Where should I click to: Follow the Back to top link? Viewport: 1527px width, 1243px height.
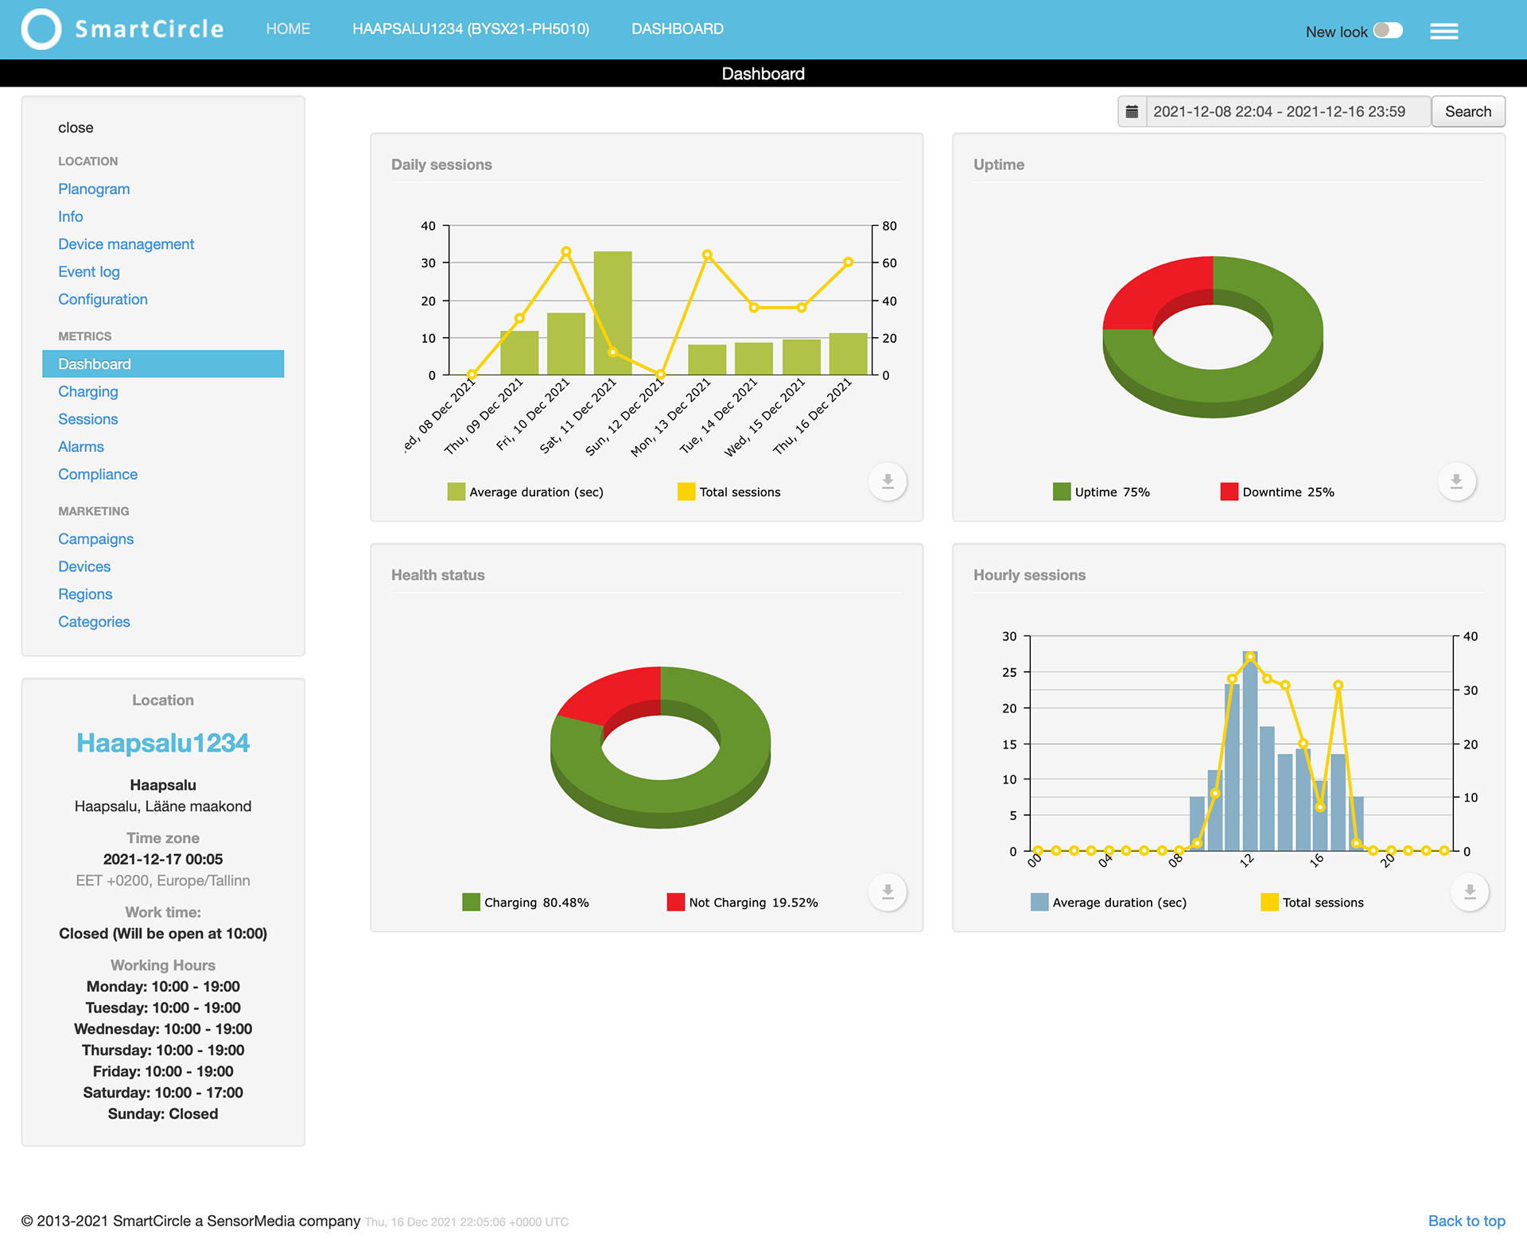pyautogui.click(x=1466, y=1221)
